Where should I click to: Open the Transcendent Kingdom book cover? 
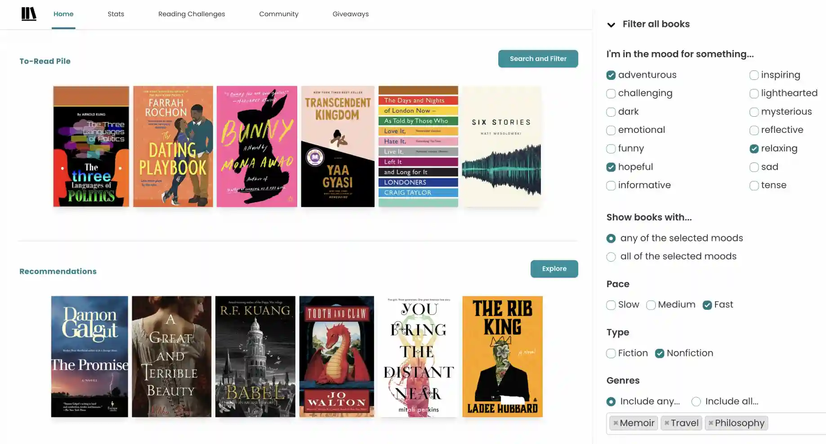coord(338,146)
